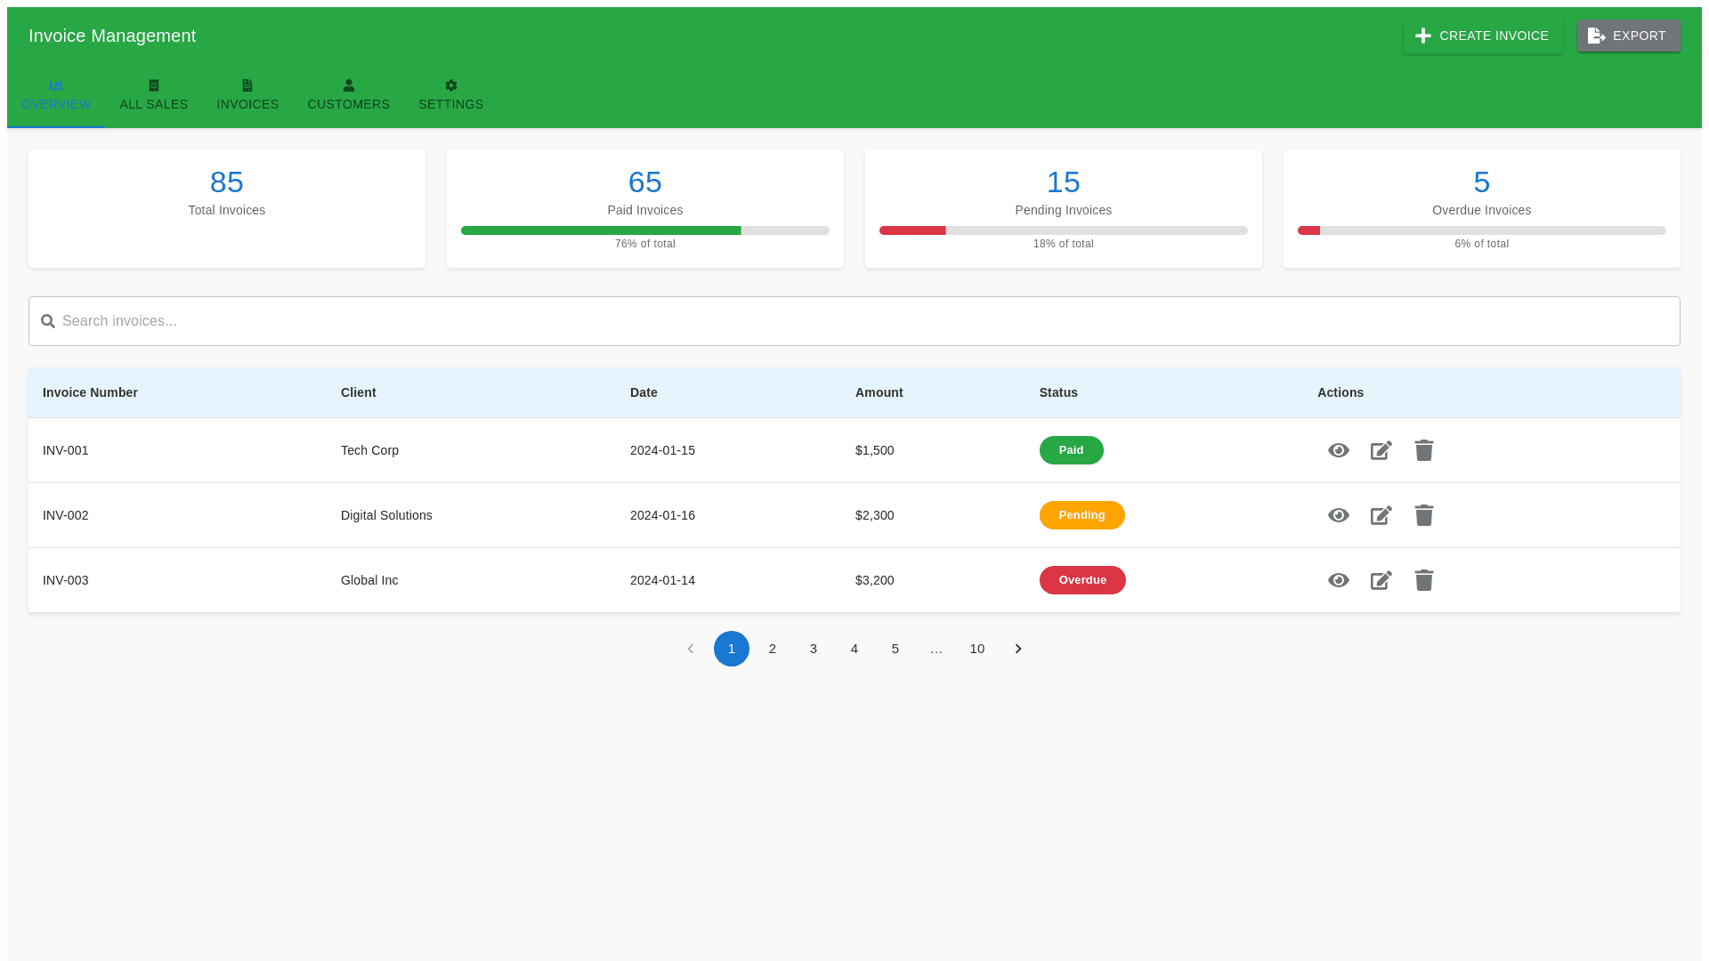Show INV-003 details with eye icon
1709x961 pixels.
click(1338, 580)
